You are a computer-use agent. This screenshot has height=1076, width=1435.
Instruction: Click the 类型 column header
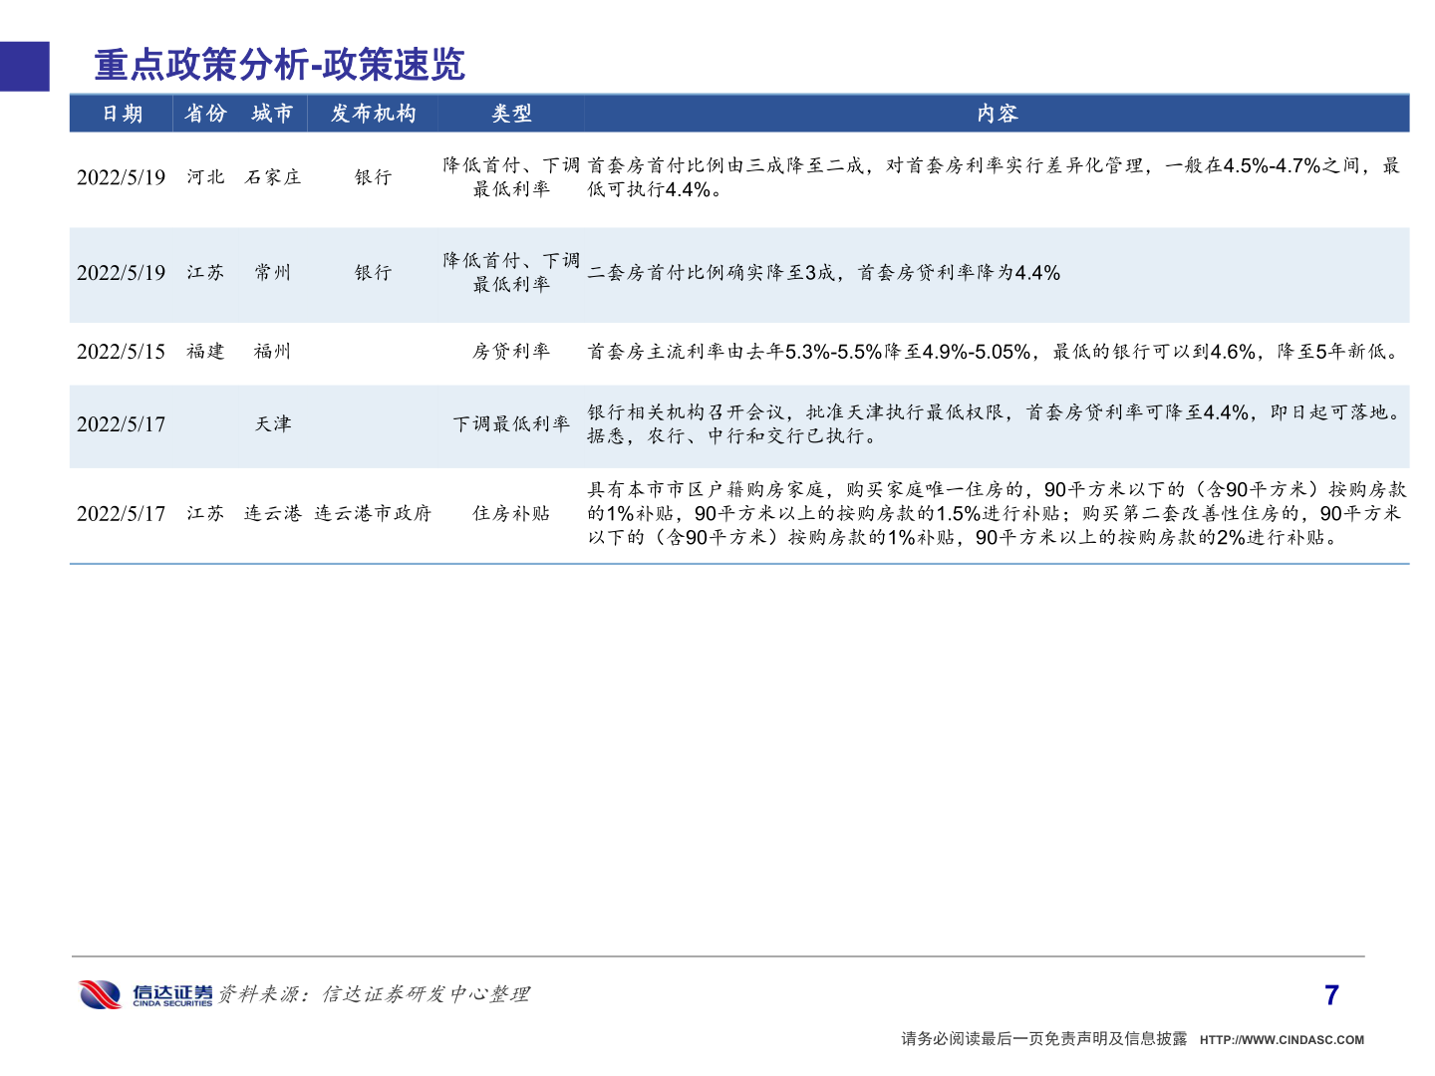pos(511,114)
